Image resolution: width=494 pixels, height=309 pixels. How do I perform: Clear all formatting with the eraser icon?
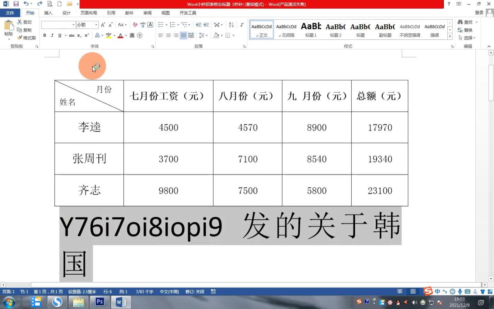tap(135, 24)
